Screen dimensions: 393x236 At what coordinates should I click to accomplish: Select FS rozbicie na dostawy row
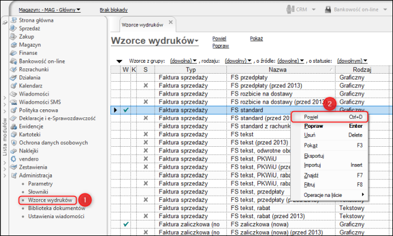(x=251, y=94)
